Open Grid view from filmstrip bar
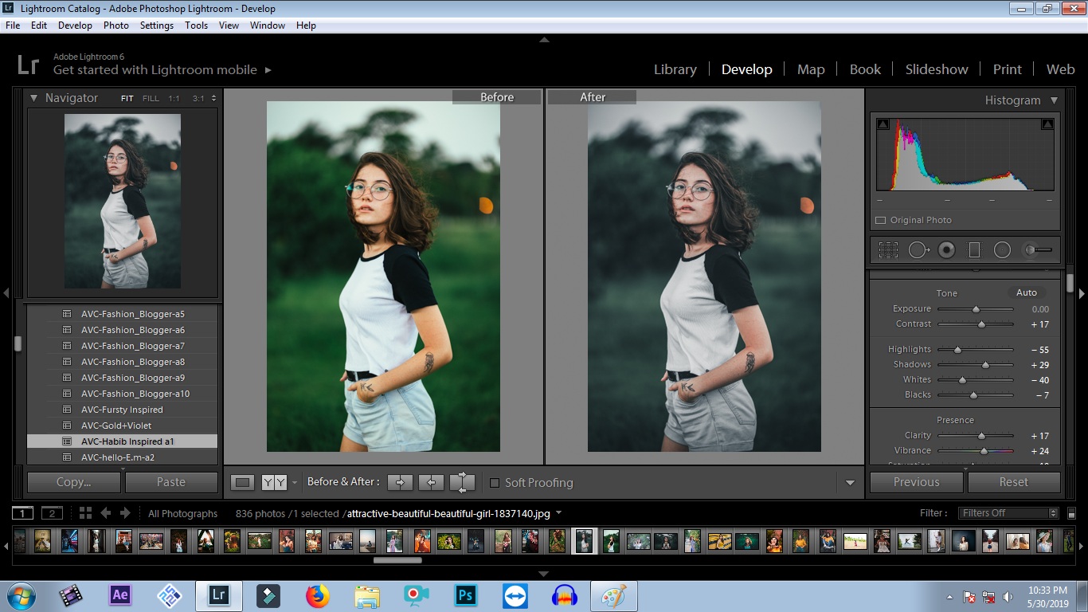Image resolution: width=1088 pixels, height=612 pixels. [85, 513]
